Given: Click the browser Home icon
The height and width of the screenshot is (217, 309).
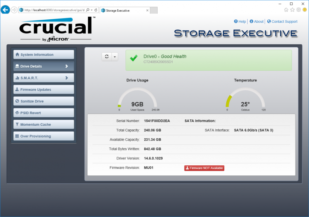Looking at the screenshot, I should coord(286,10).
